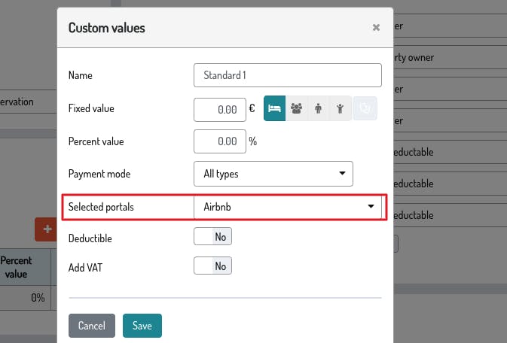Close the Custom values dialog
Viewport: 507px width, 343px height.
(x=376, y=28)
